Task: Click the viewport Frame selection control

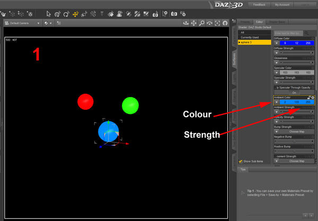Action: [x=217, y=23]
